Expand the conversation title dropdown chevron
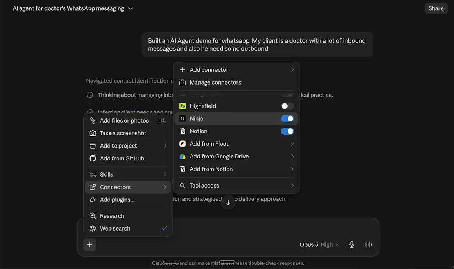The height and width of the screenshot is (269, 454). pos(131,8)
